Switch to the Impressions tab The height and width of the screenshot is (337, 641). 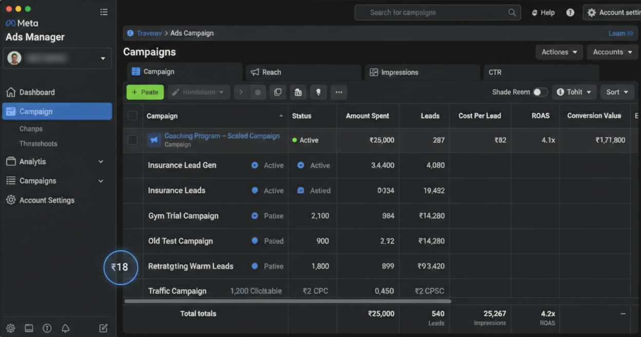coord(422,72)
